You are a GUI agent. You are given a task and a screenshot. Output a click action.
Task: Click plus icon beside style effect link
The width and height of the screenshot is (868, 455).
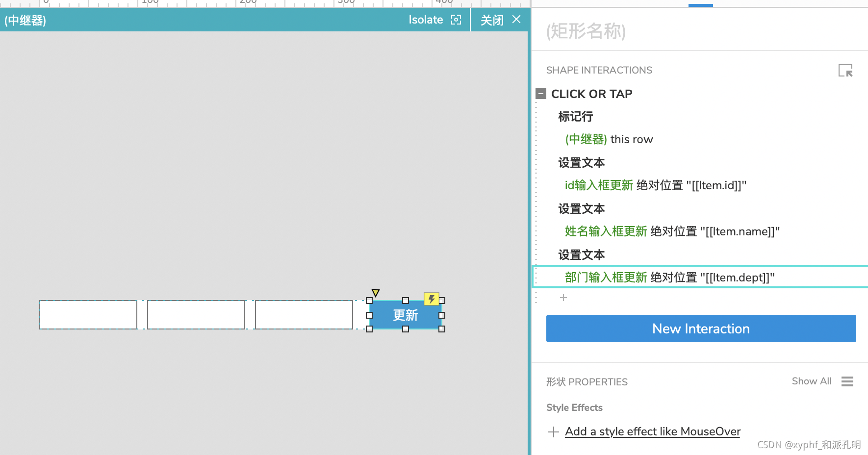tap(554, 432)
